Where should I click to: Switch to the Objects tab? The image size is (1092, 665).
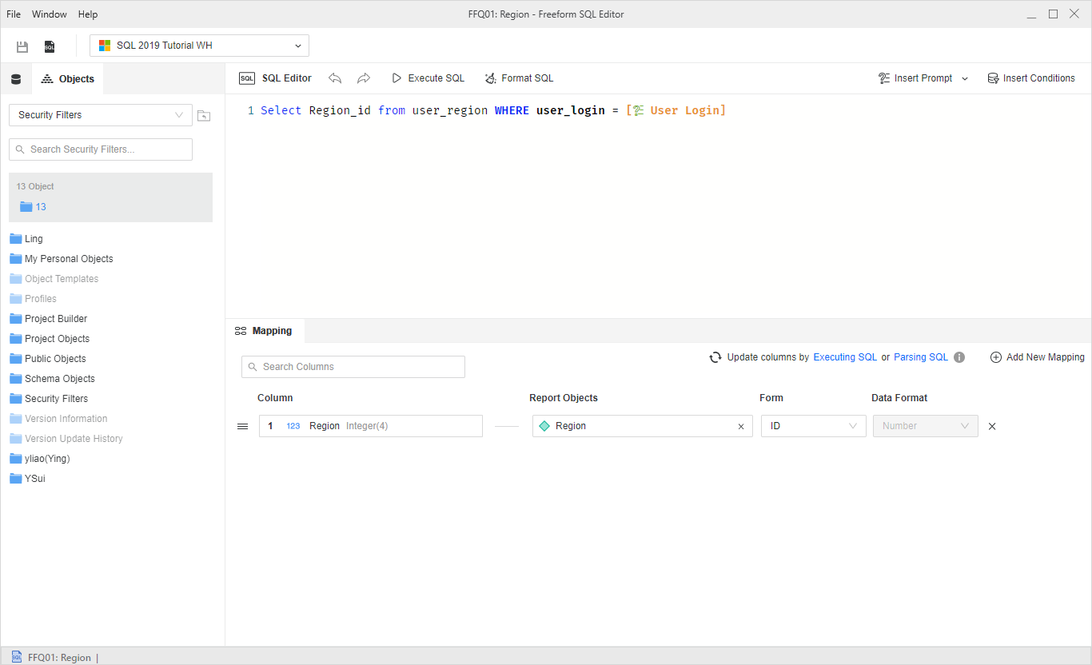[68, 79]
